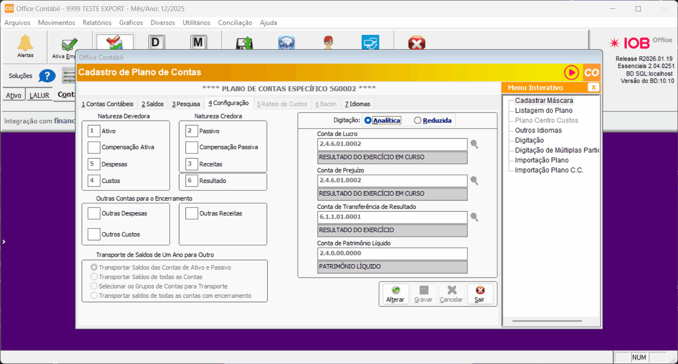678x364 pixels.
Task: Close the Menu Interativo panel
Action: (x=594, y=87)
